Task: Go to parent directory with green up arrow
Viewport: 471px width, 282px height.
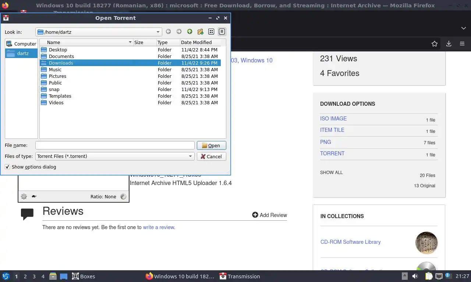Action: point(190,32)
